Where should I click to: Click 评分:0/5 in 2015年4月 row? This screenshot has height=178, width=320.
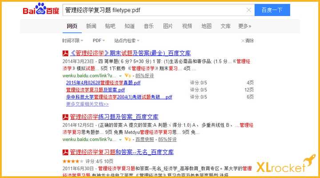[198, 83]
